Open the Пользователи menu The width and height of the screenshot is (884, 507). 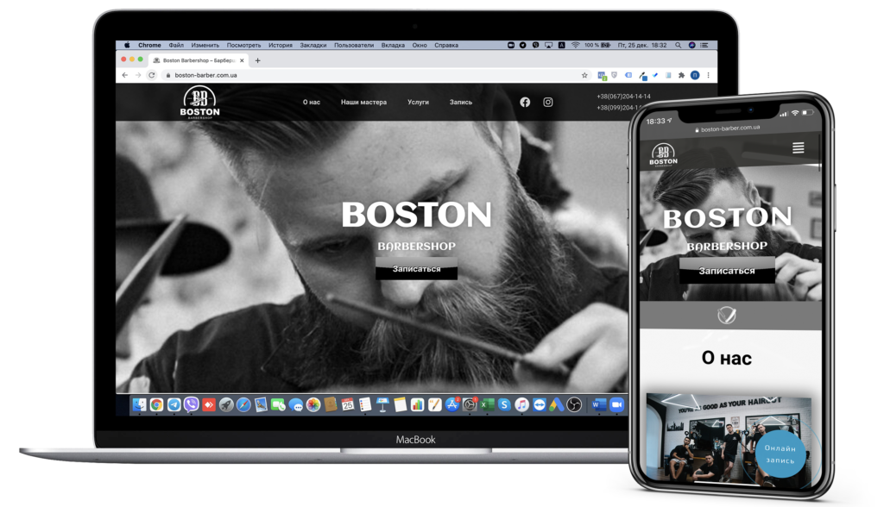click(x=354, y=45)
